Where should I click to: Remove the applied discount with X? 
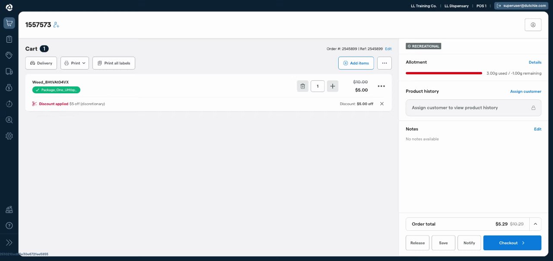382,104
